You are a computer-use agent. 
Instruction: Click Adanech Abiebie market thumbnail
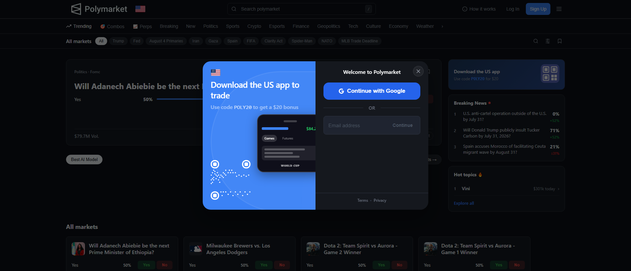pyautogui.click(x=78, y=249)
